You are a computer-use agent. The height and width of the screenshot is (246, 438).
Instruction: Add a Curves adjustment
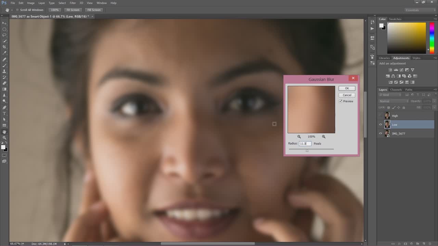(401, 70)
